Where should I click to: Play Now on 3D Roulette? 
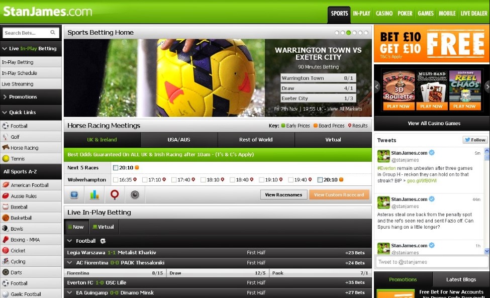(398, 106)
